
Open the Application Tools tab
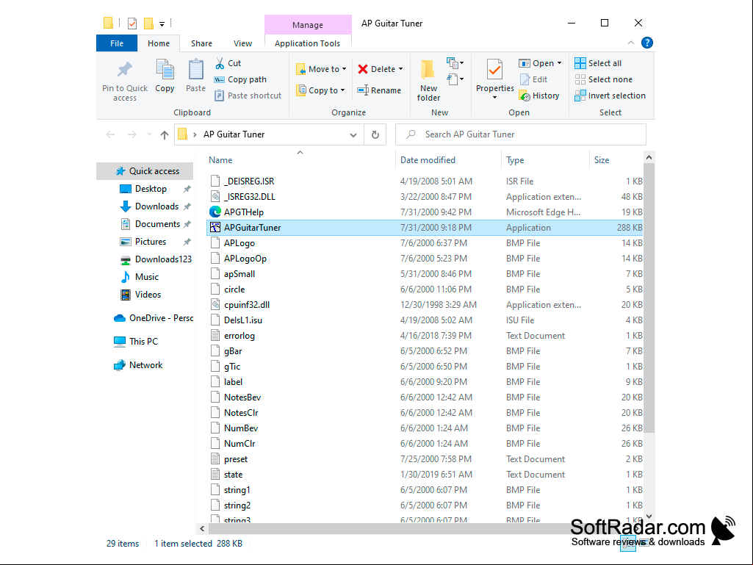click(x=307, y=43)
